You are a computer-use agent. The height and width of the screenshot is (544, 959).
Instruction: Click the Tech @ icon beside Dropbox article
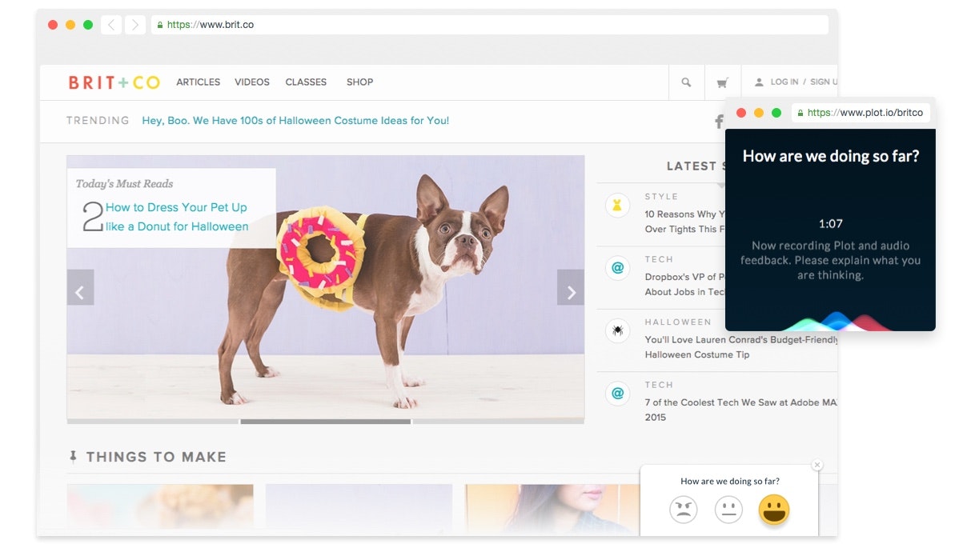(x=617, y=268)
